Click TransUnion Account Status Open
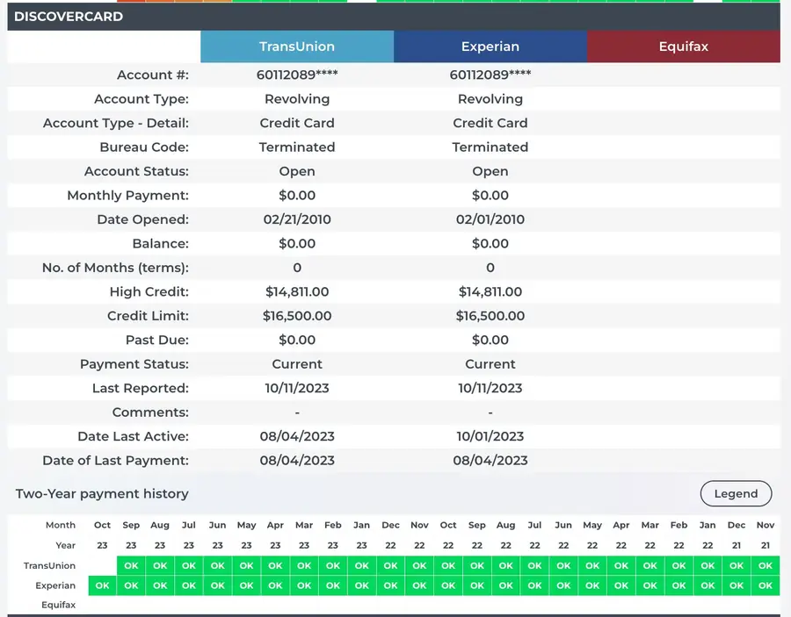791x617 pixels. click(x=297, y=171)
